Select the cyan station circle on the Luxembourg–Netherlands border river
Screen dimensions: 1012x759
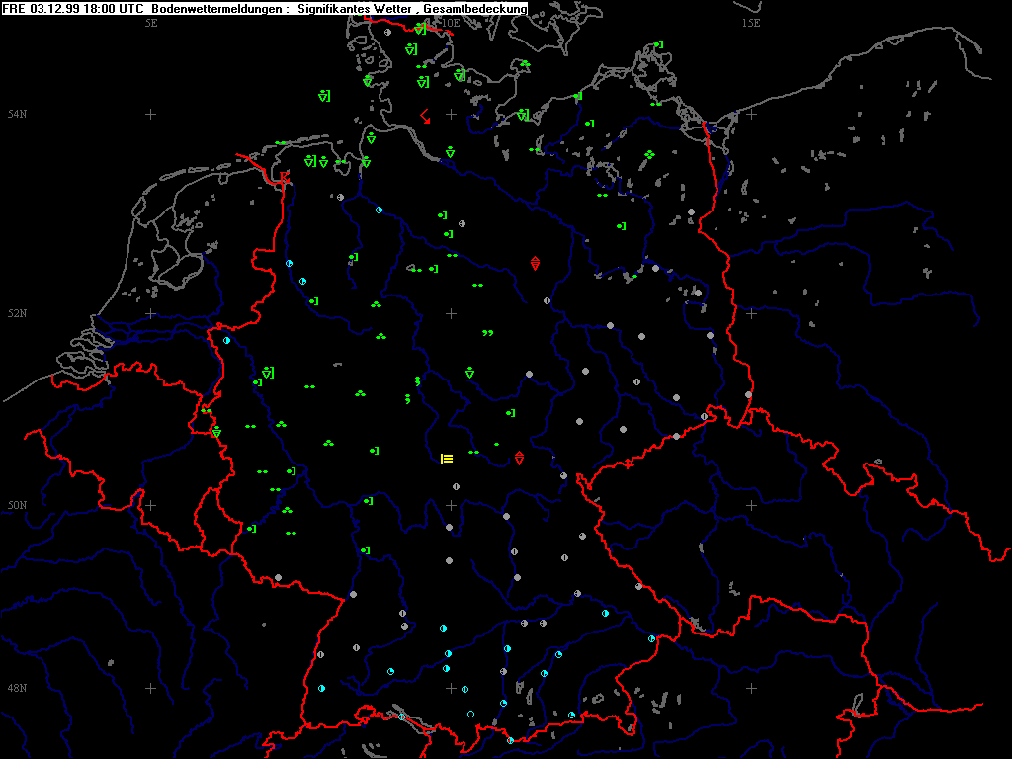(x=226, y=340)
